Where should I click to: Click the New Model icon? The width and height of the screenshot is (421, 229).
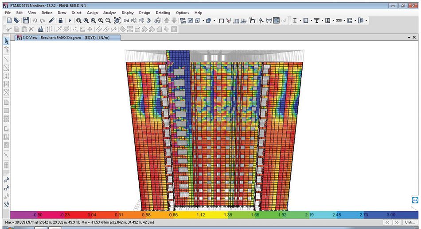(9, 20)
